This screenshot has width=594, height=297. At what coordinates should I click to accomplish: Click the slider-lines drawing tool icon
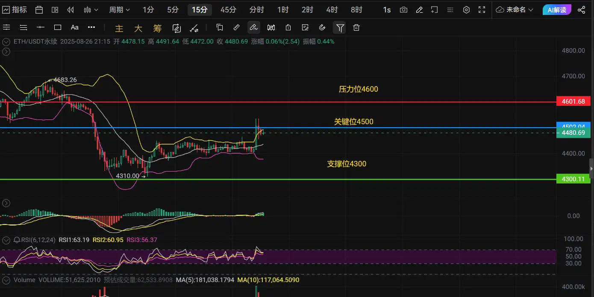(6, 27)
